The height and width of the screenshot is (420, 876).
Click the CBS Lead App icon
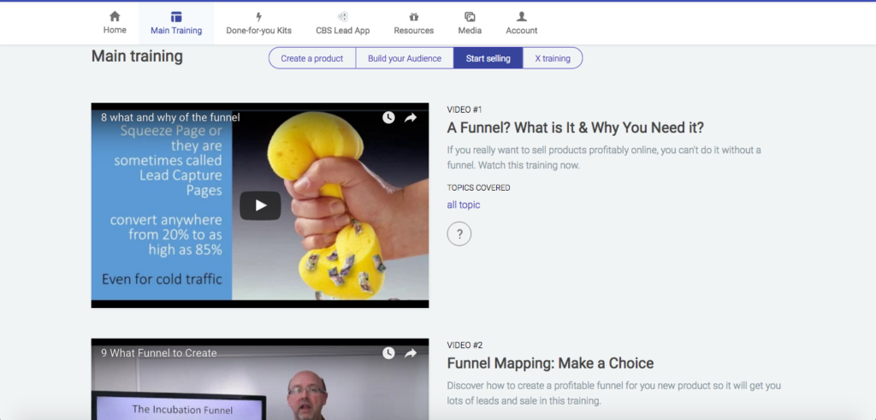pyautogui.click(x=342, y=17)
